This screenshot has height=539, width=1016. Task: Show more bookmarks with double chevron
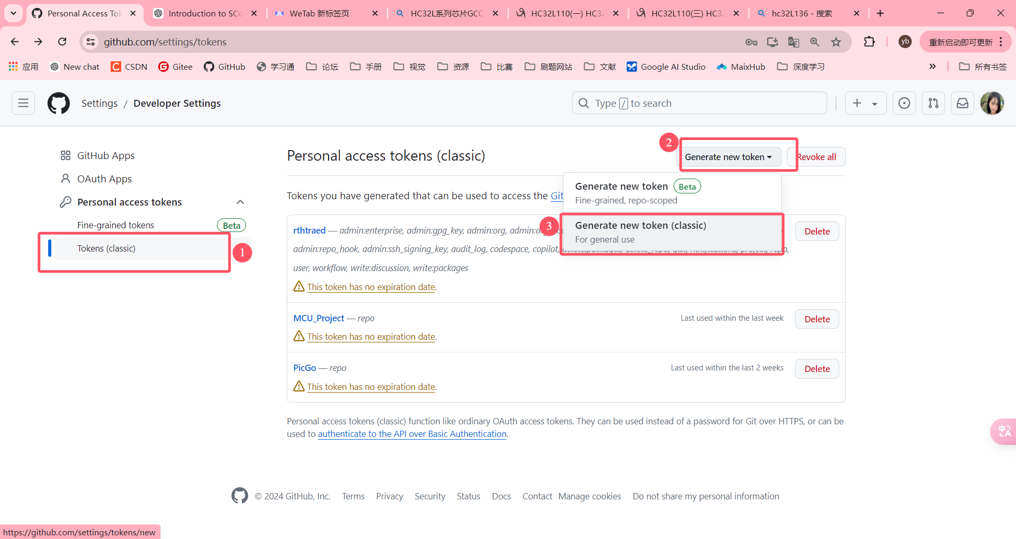click(x=932, y=67)
